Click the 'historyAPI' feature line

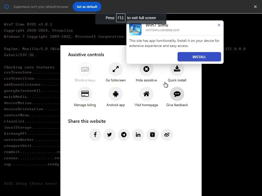[x=32, y=133]
